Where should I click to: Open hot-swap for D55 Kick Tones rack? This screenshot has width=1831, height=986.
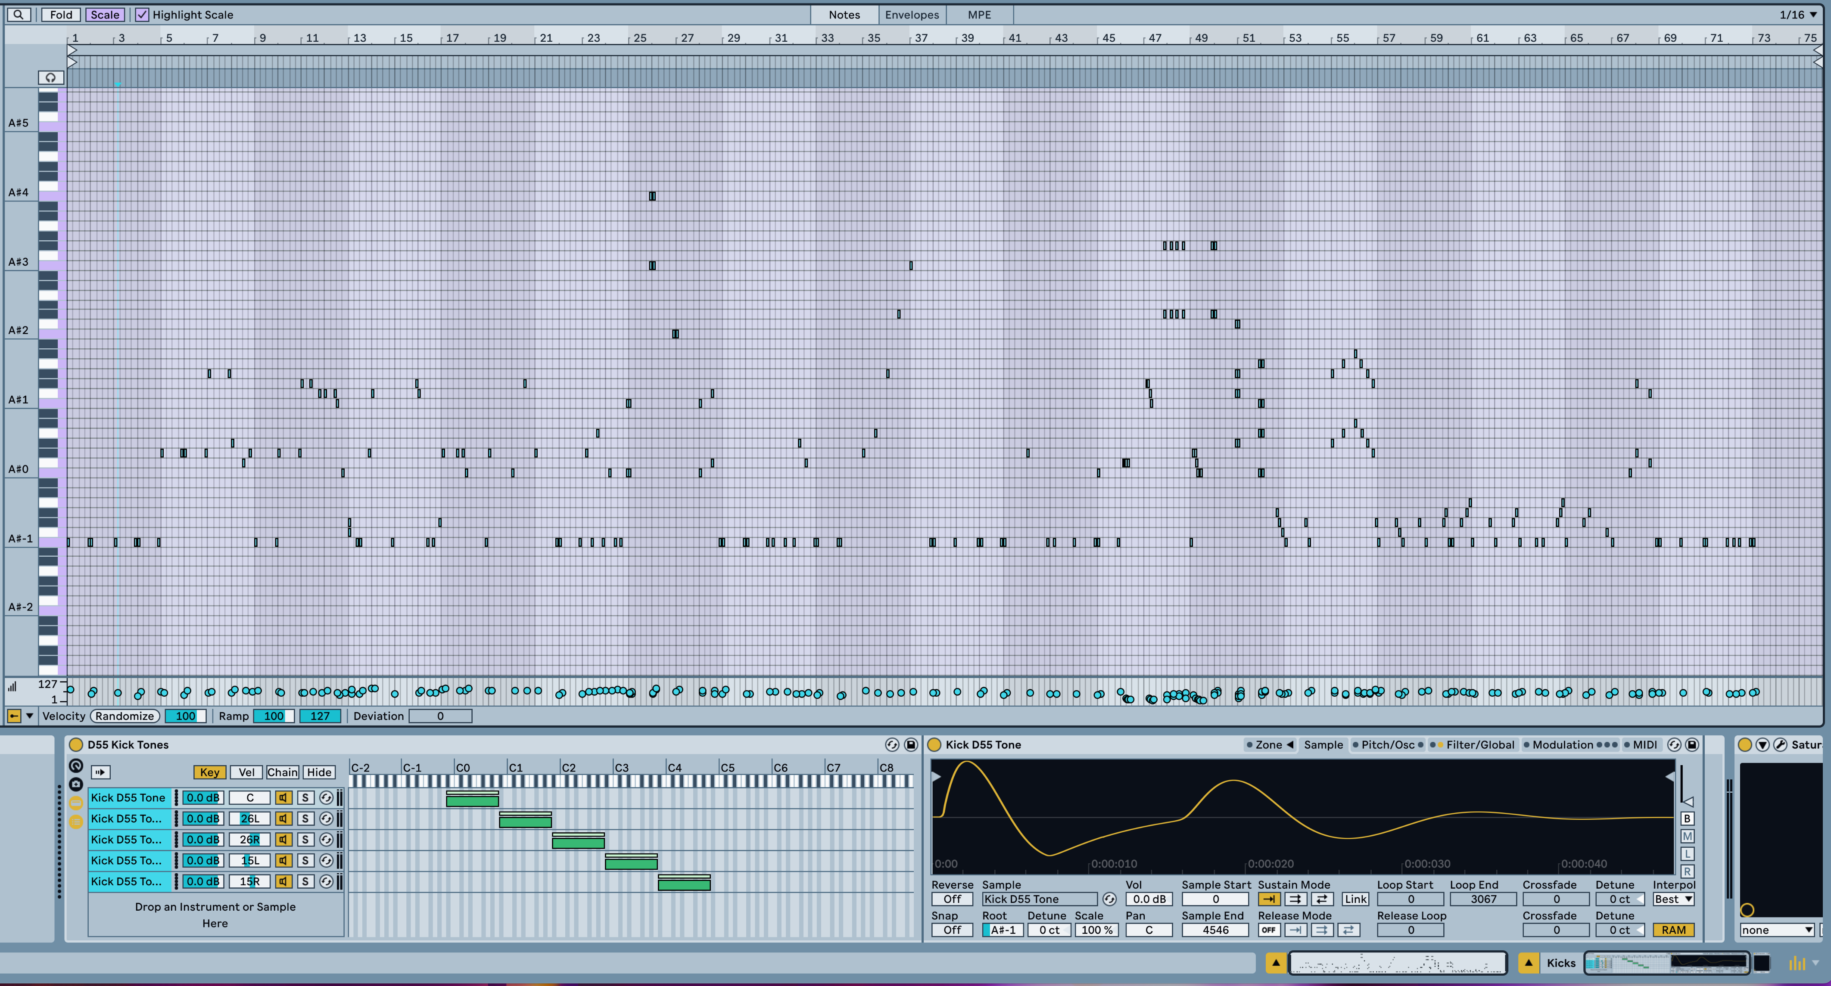coord(891,744)
